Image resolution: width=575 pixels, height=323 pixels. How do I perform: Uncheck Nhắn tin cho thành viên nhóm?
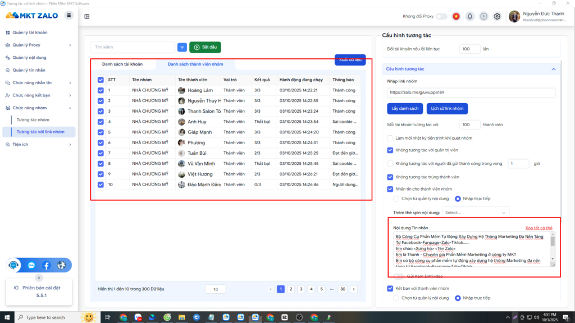click(x=390, y=189)
